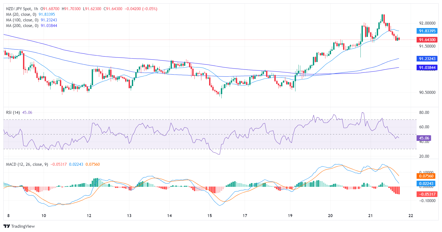442x232 pixels.
Task: Click the 92.00000 price axis label
Action: tap(427, 23)
